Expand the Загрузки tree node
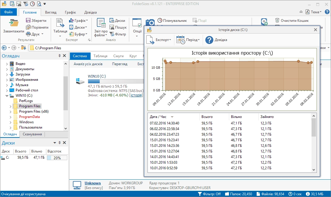 7,74
